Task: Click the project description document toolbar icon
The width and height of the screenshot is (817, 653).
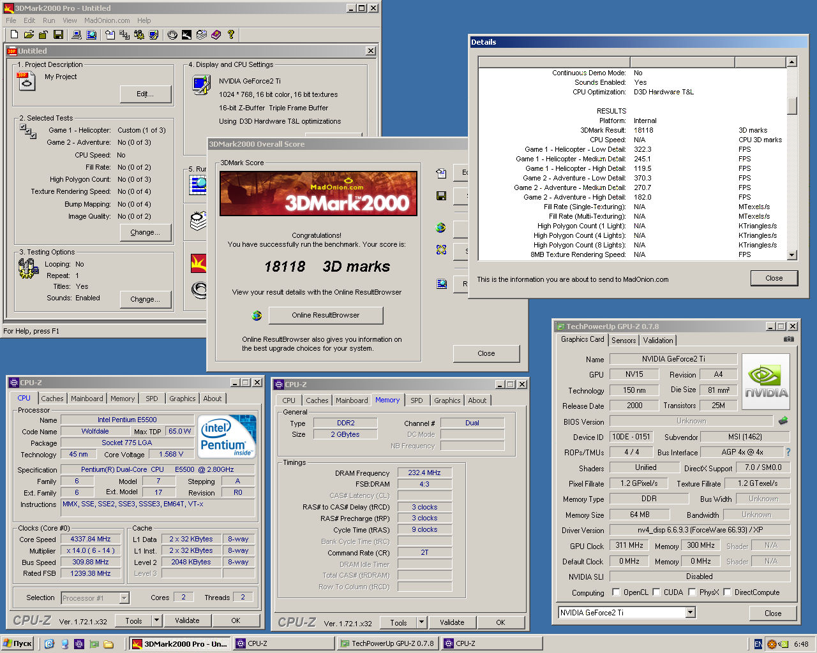Action: tap(110, 34)
